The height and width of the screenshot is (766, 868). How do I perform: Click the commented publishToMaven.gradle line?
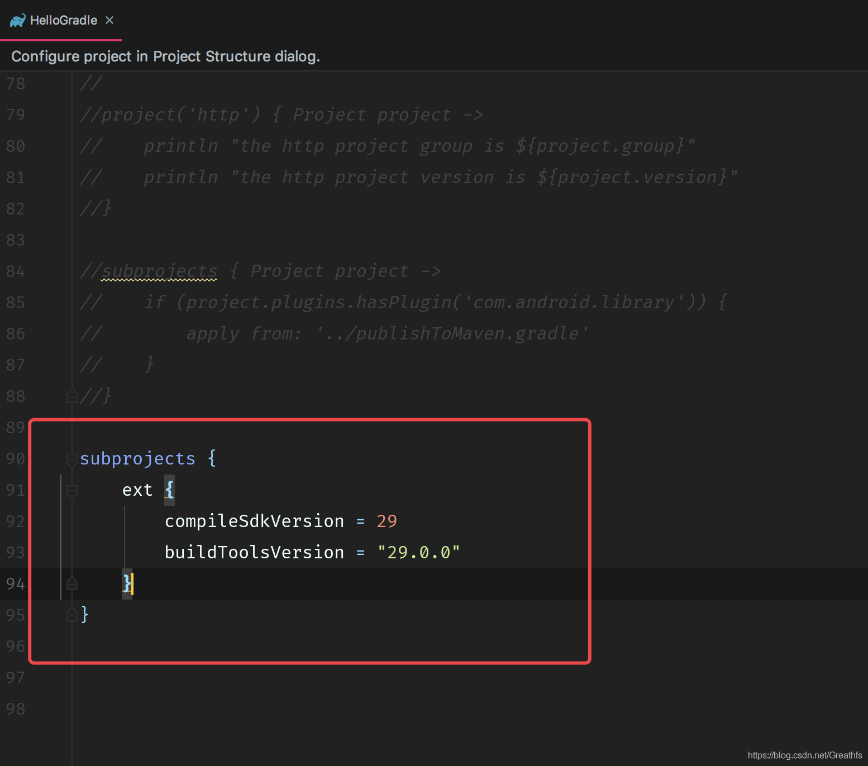click(x=335, y=333)
